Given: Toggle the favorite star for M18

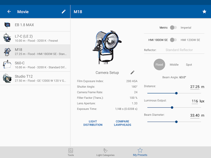Looking at the screenshot, I should [x=204, y=12].
